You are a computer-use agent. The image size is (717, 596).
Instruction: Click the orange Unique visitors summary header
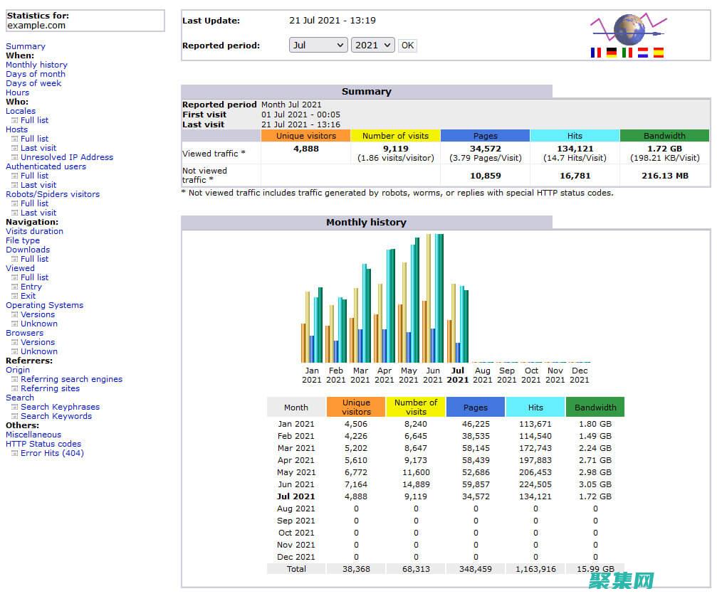tap(305, 136)
